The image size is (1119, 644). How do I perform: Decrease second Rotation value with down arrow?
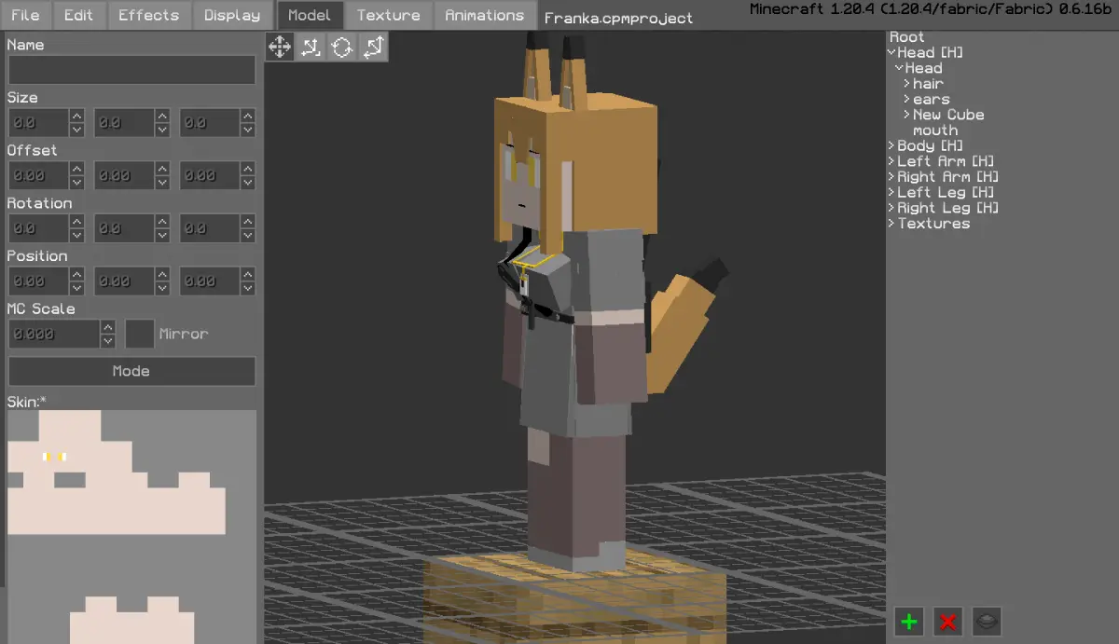tap(162, 236)
